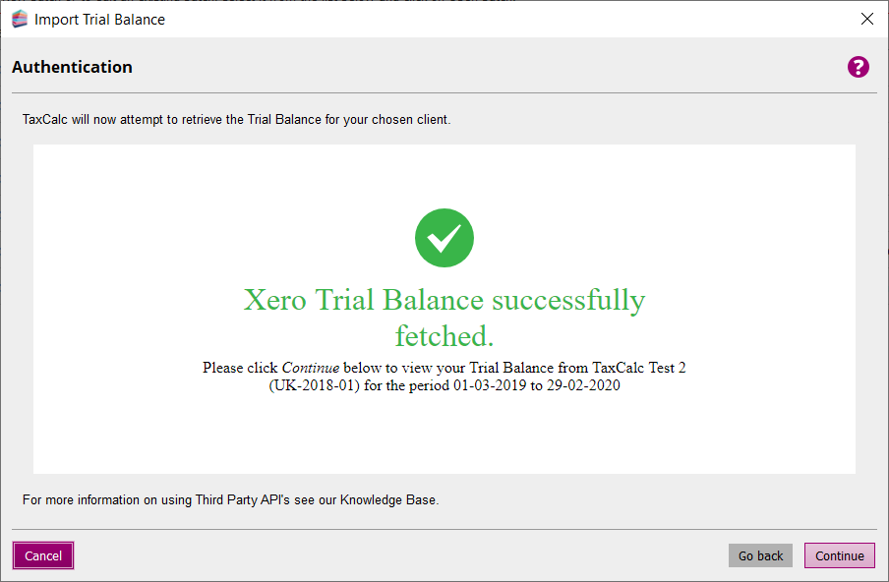Click the 'Import Trial Balance' window title
The height and width of the screenshot is (582, 889).
point(99,20)
